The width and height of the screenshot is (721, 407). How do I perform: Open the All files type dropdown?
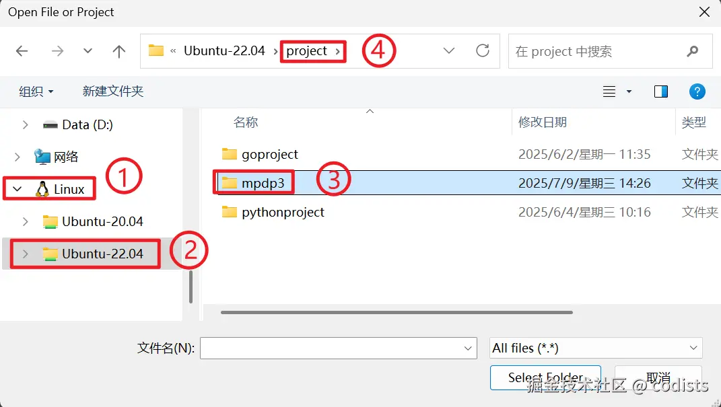(596, 348)
